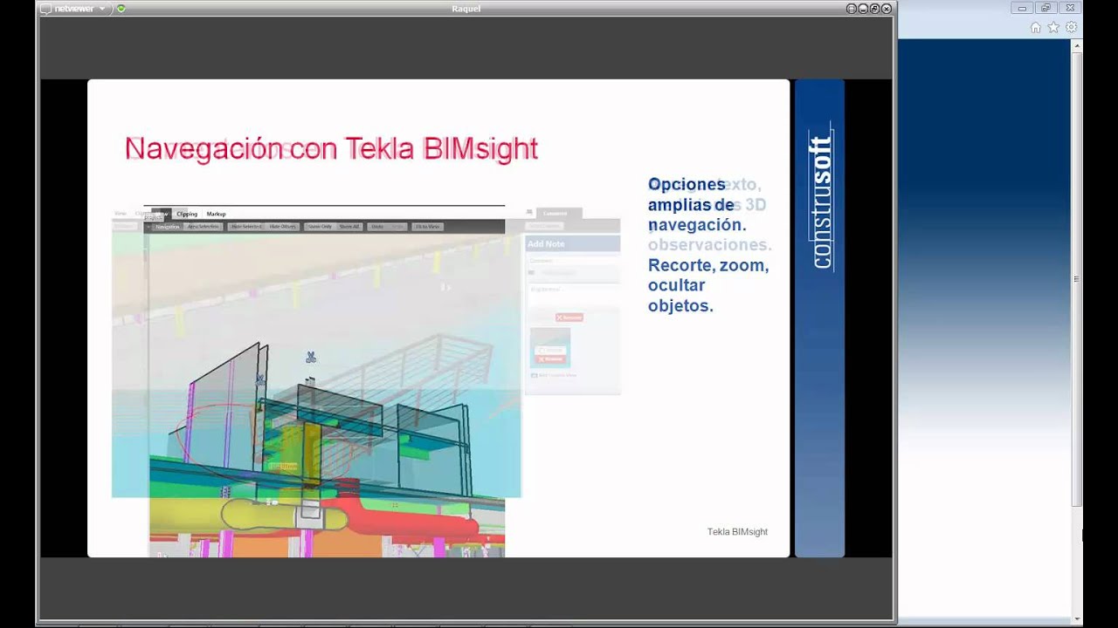Open Tools gear in right browser window
The height and width of the screenshot is (628, 1118).
(x=1071, y=27)
